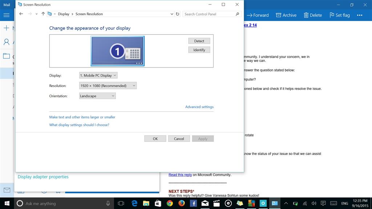372x209 pixels.
Task: Open the more options ellipsis in Mail
Action: tap(360, 15)
